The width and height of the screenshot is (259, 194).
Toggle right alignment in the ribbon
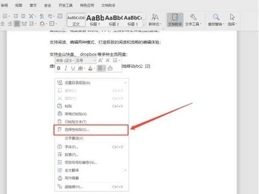point(10,24)
